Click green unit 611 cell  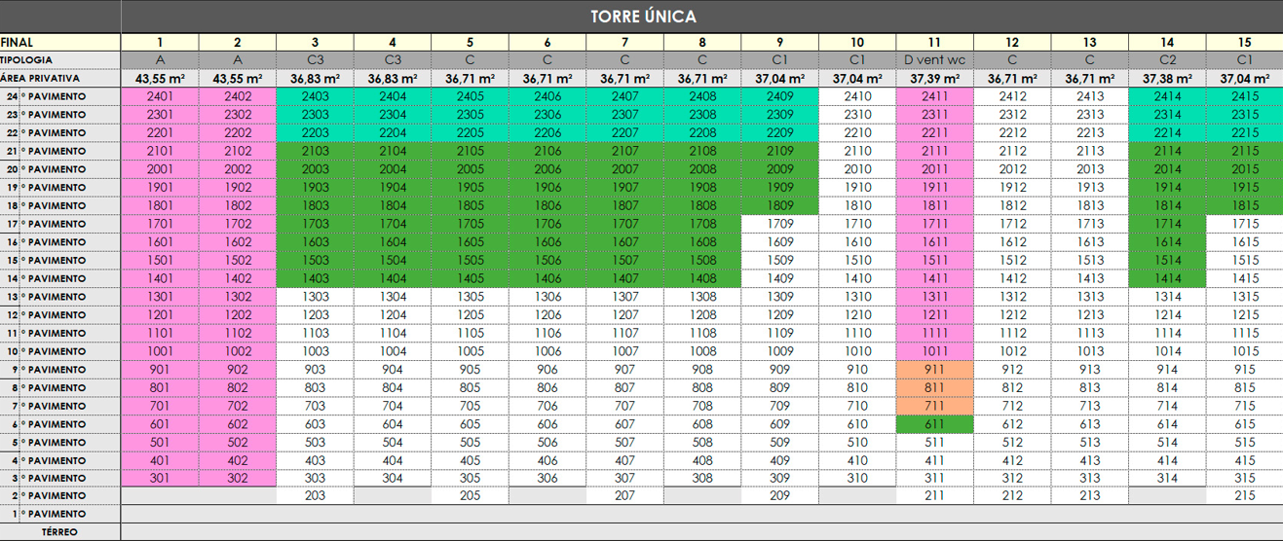pos(934,424)
